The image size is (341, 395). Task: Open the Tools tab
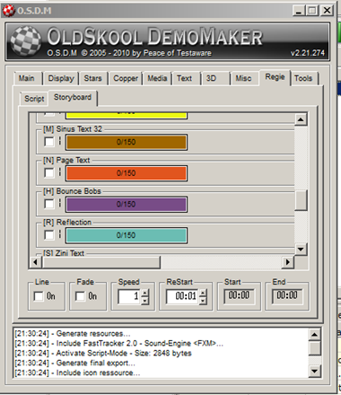pyautogui.click(x=303, y=78)
